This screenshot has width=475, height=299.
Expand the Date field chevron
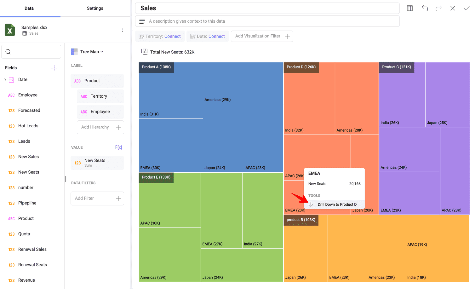[x=5, y=80]
